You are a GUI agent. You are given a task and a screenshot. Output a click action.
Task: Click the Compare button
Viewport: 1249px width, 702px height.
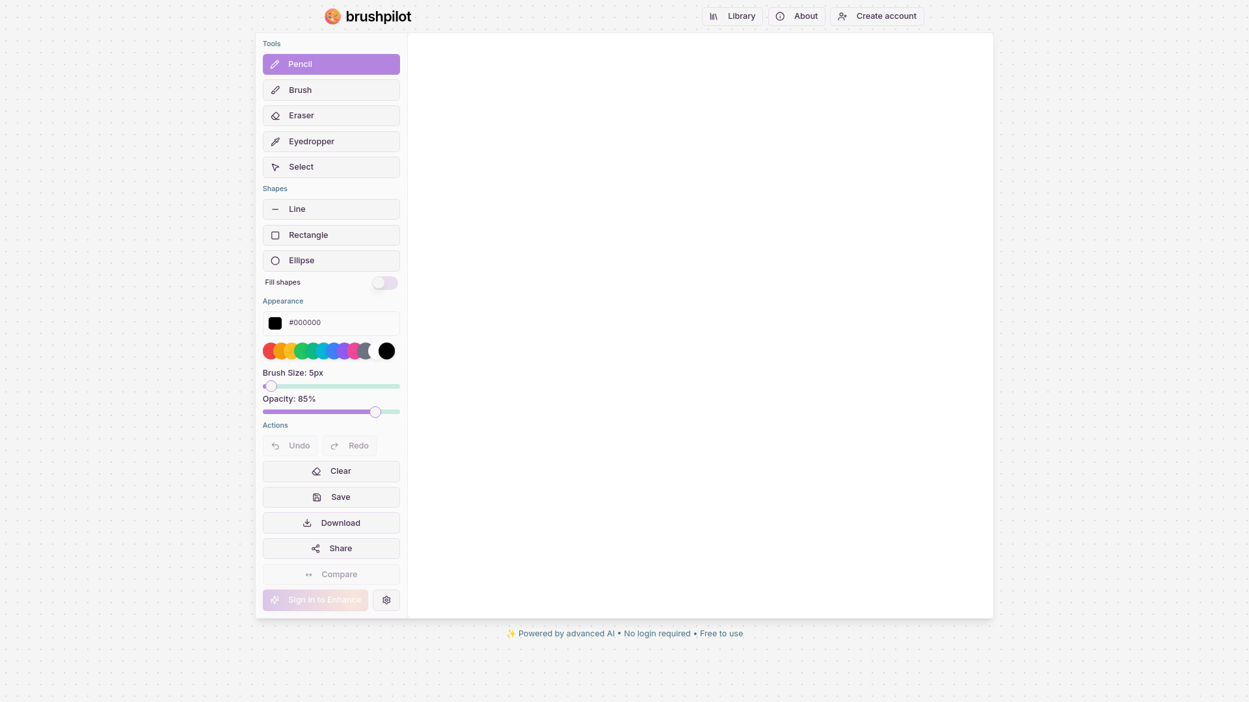point(331,575)
